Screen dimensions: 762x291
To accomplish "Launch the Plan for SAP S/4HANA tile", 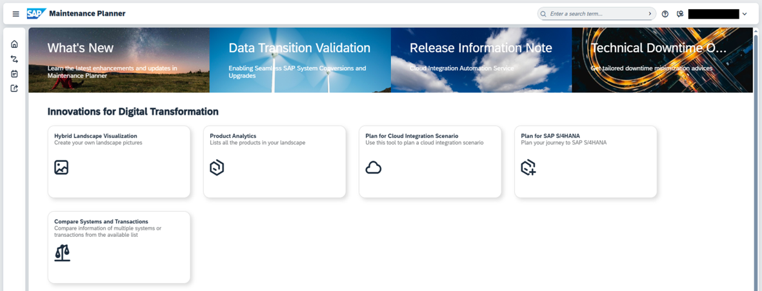I will (x=585, y=161).
